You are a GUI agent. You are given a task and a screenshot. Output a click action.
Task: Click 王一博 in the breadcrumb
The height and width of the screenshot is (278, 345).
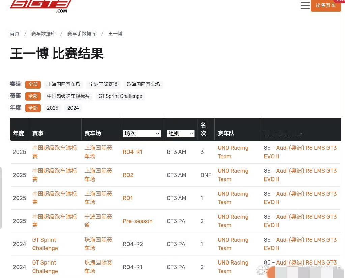point(115,34)
